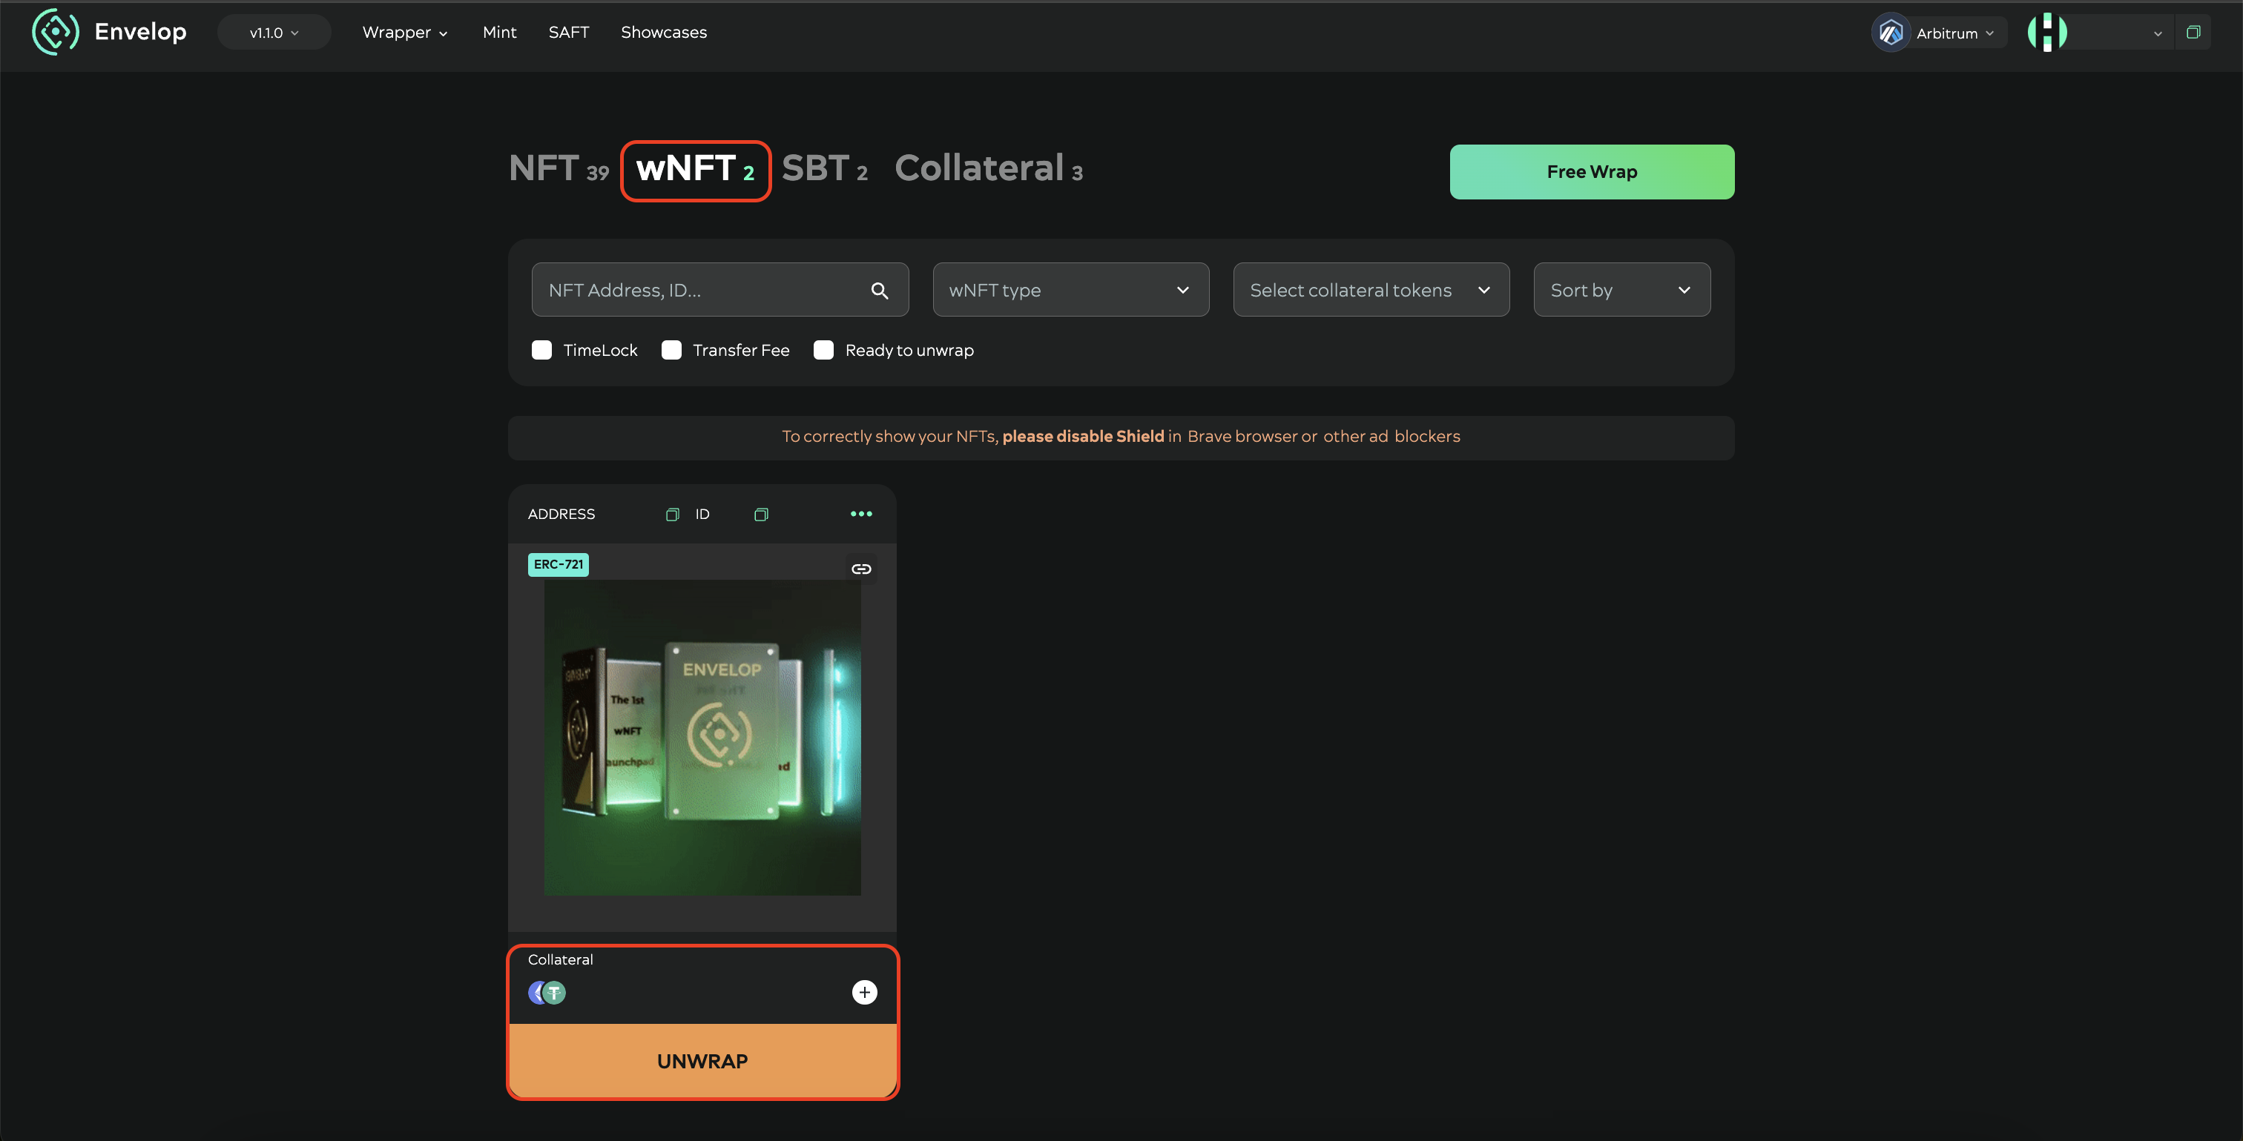
Task: Switch to the NFT 39 tab
Action: pyautogui.click(x=559, y=169)
